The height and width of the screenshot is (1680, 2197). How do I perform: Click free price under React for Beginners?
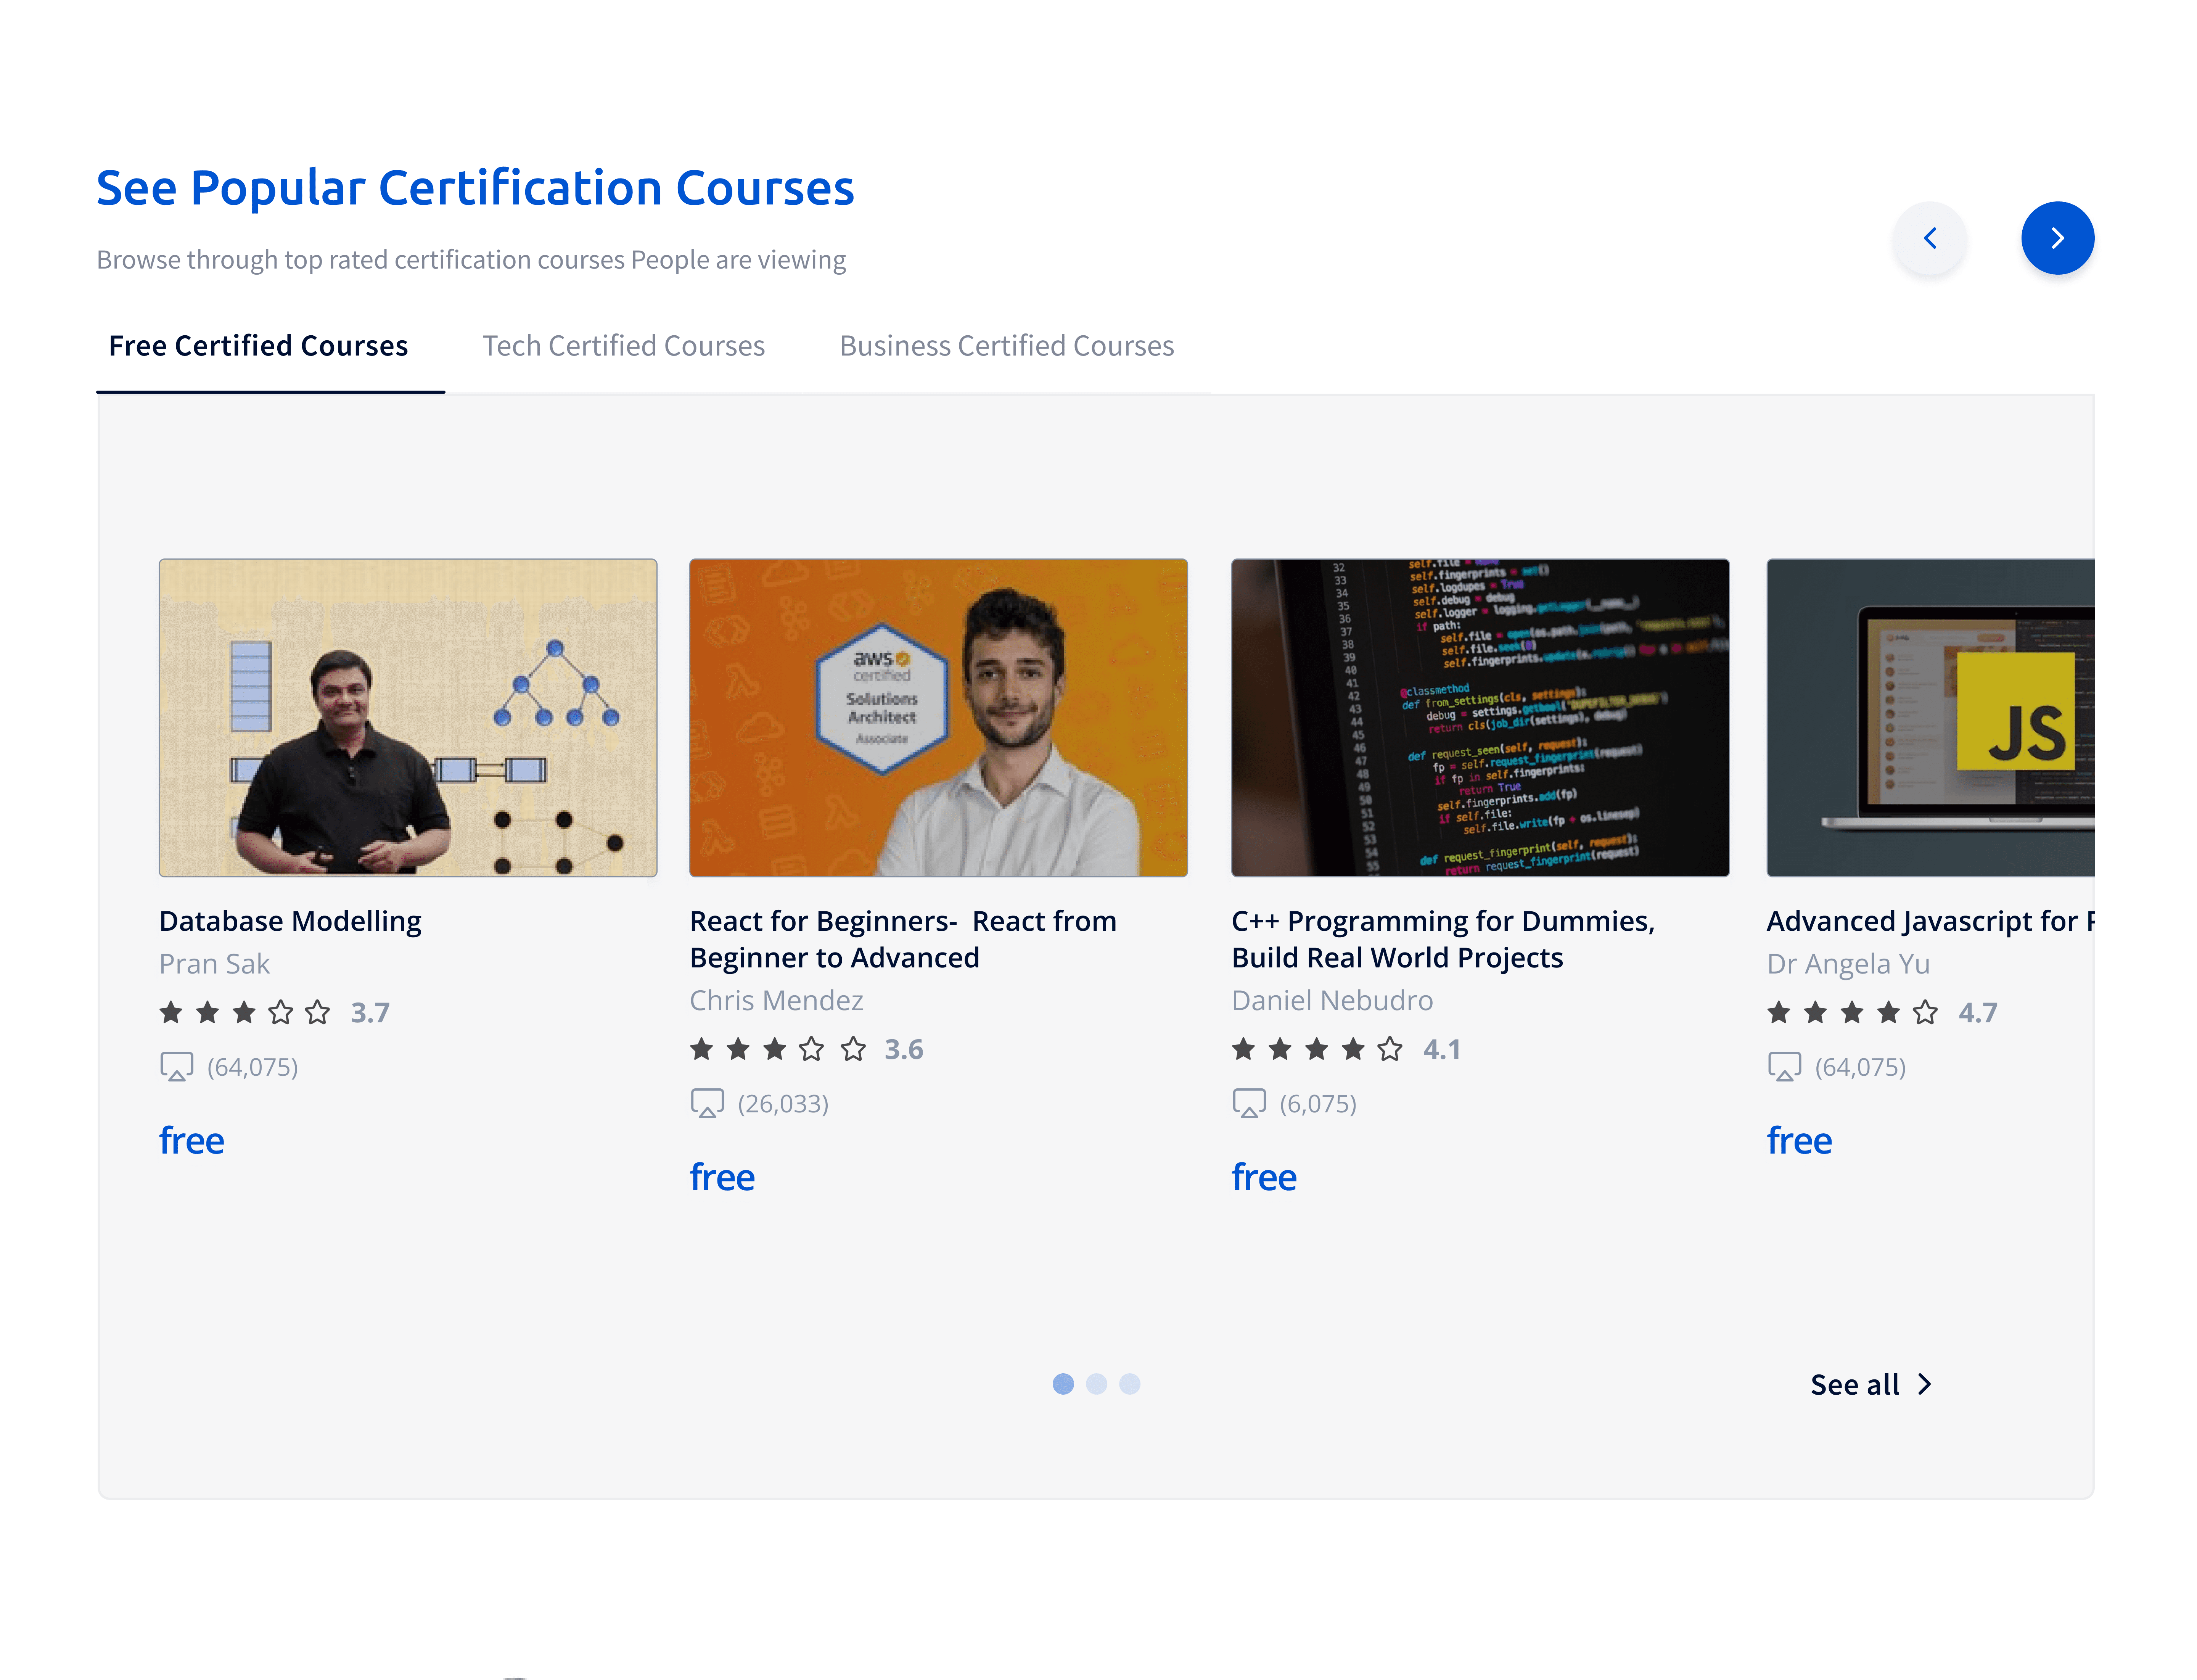click(x=722, y=1178)
